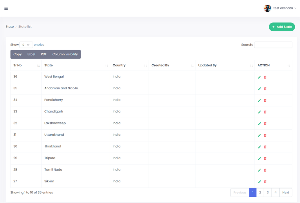Image resolution: width=300 pixels, height=203 pixels.
Task: Edit the Uttarakhand row
Action: [x=259, y=135]
